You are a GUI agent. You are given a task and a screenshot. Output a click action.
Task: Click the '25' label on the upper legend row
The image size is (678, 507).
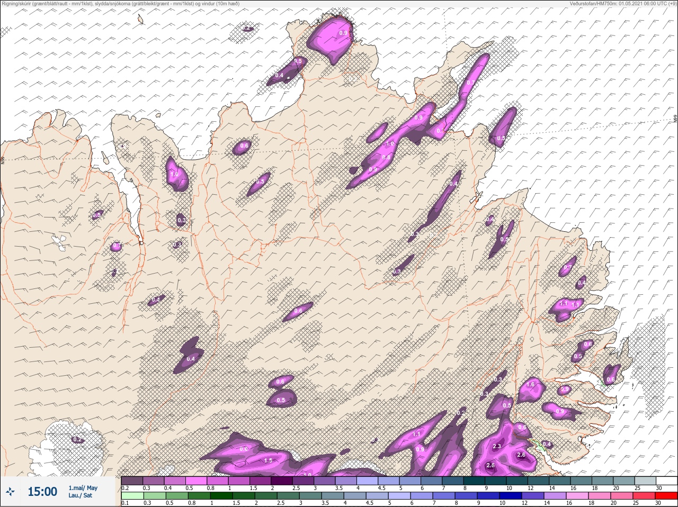pyautogui.click(x=637, y=488)
